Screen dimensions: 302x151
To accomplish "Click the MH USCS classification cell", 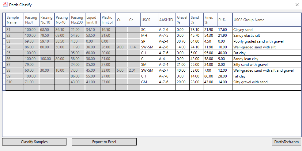I will [149, 36].
